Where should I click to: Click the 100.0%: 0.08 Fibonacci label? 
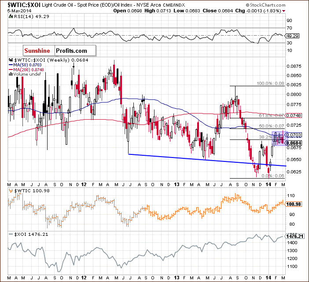(270, 84)
